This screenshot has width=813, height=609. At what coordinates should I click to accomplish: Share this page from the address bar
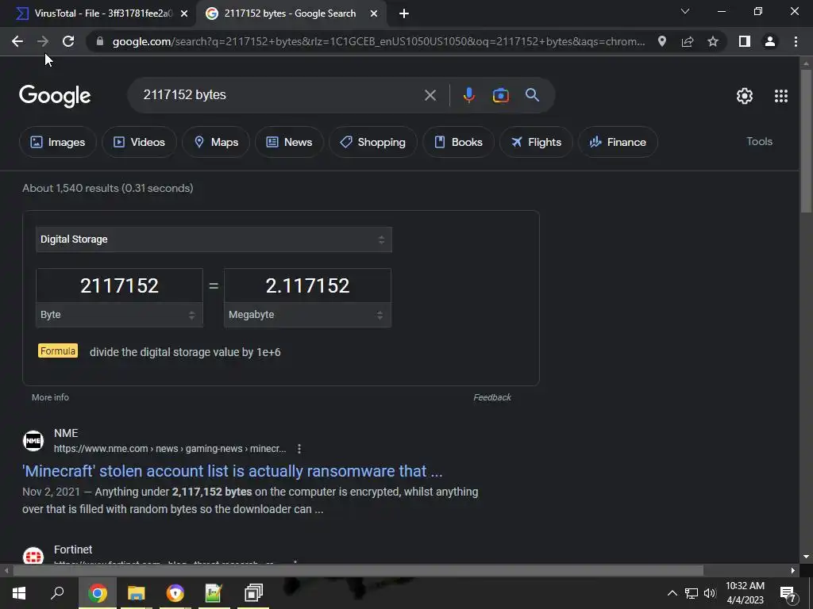688,41
